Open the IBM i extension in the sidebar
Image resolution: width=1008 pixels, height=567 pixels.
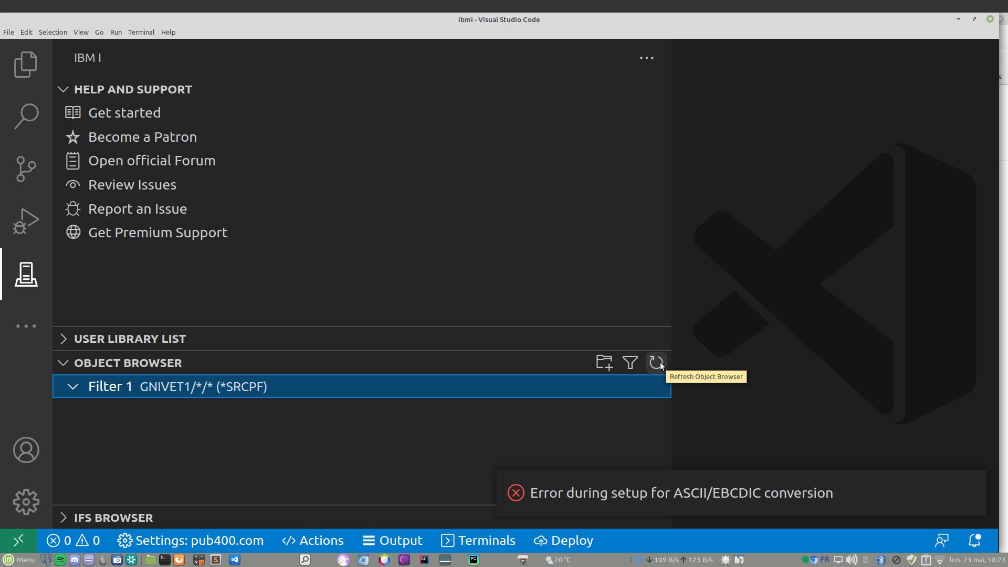[26, 274]
